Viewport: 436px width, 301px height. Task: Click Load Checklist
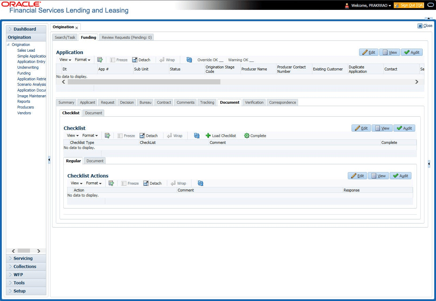coord(221,136)
